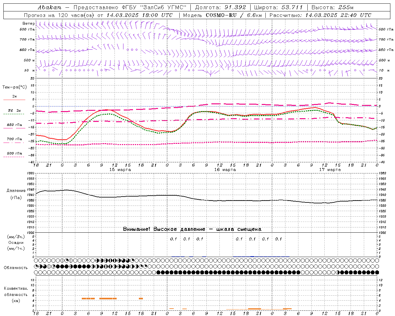Click the '15 марта' date label

tap(120, 170)
